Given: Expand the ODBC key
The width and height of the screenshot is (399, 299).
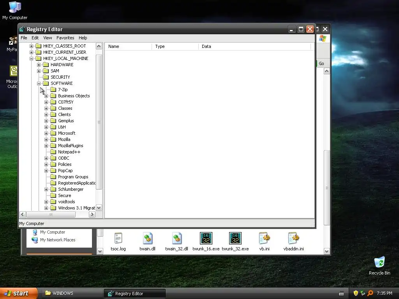Looking at the screenshot, I should pyautogui.click(x=46, y=158).
